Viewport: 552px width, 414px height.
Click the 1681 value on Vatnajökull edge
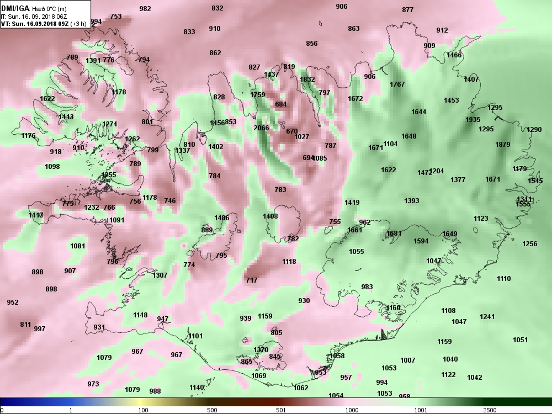[x=394, y=233]
